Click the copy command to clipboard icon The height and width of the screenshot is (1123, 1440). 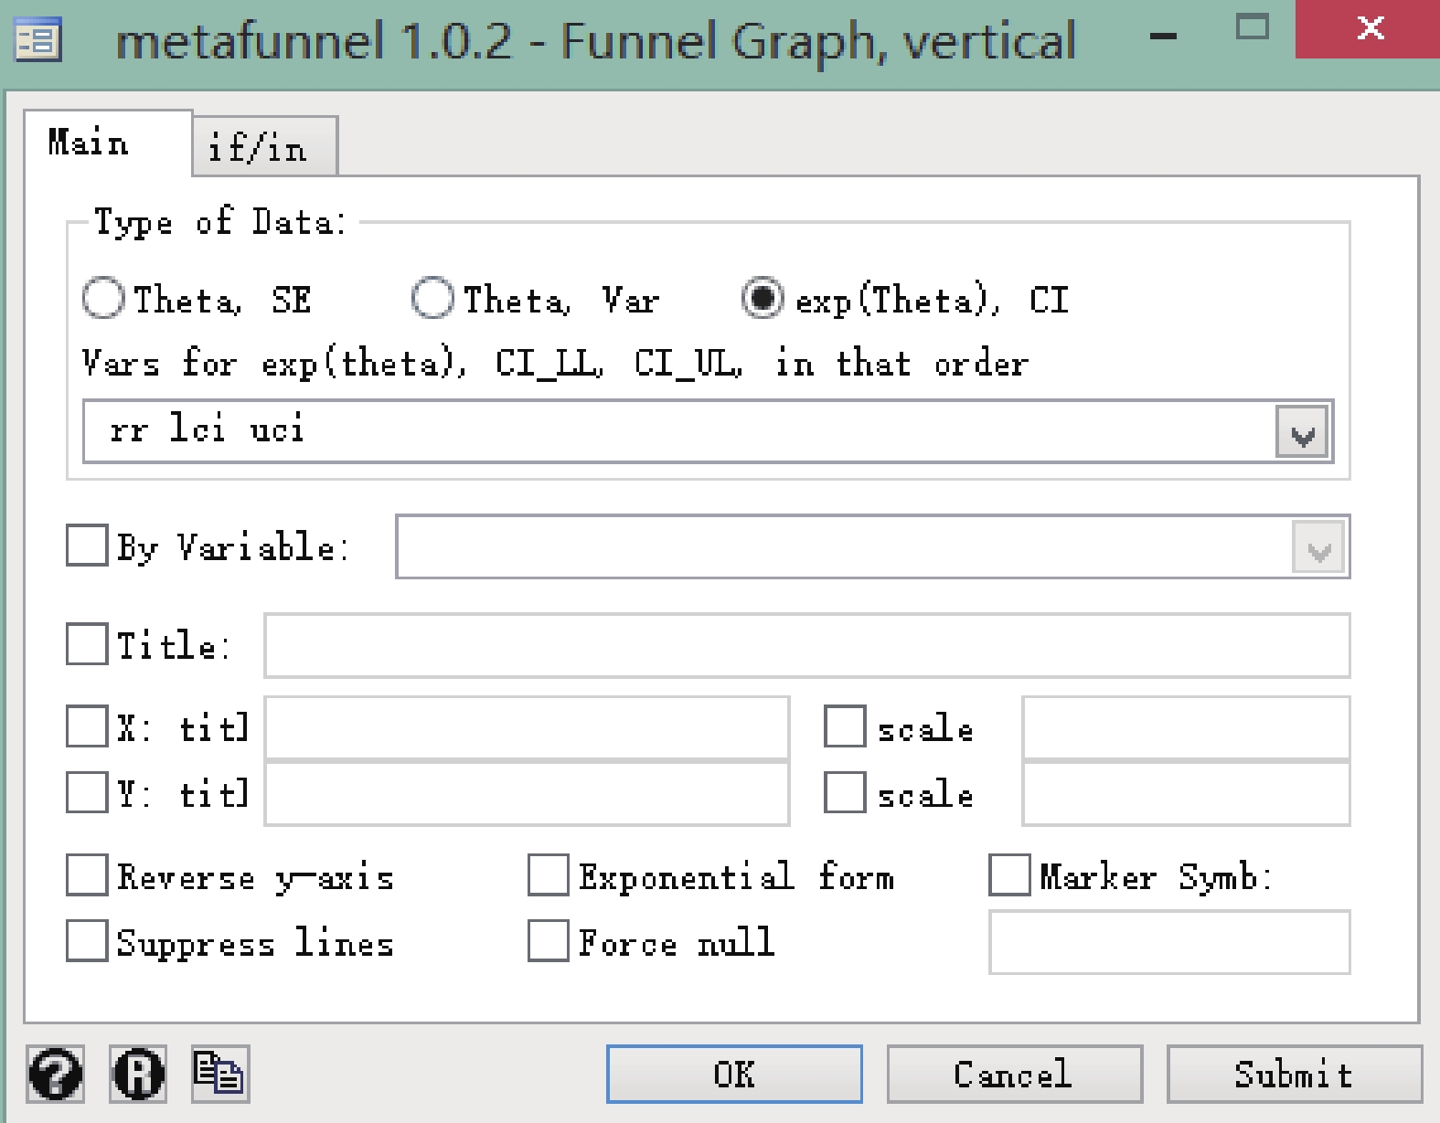[x=220, y=1073]
